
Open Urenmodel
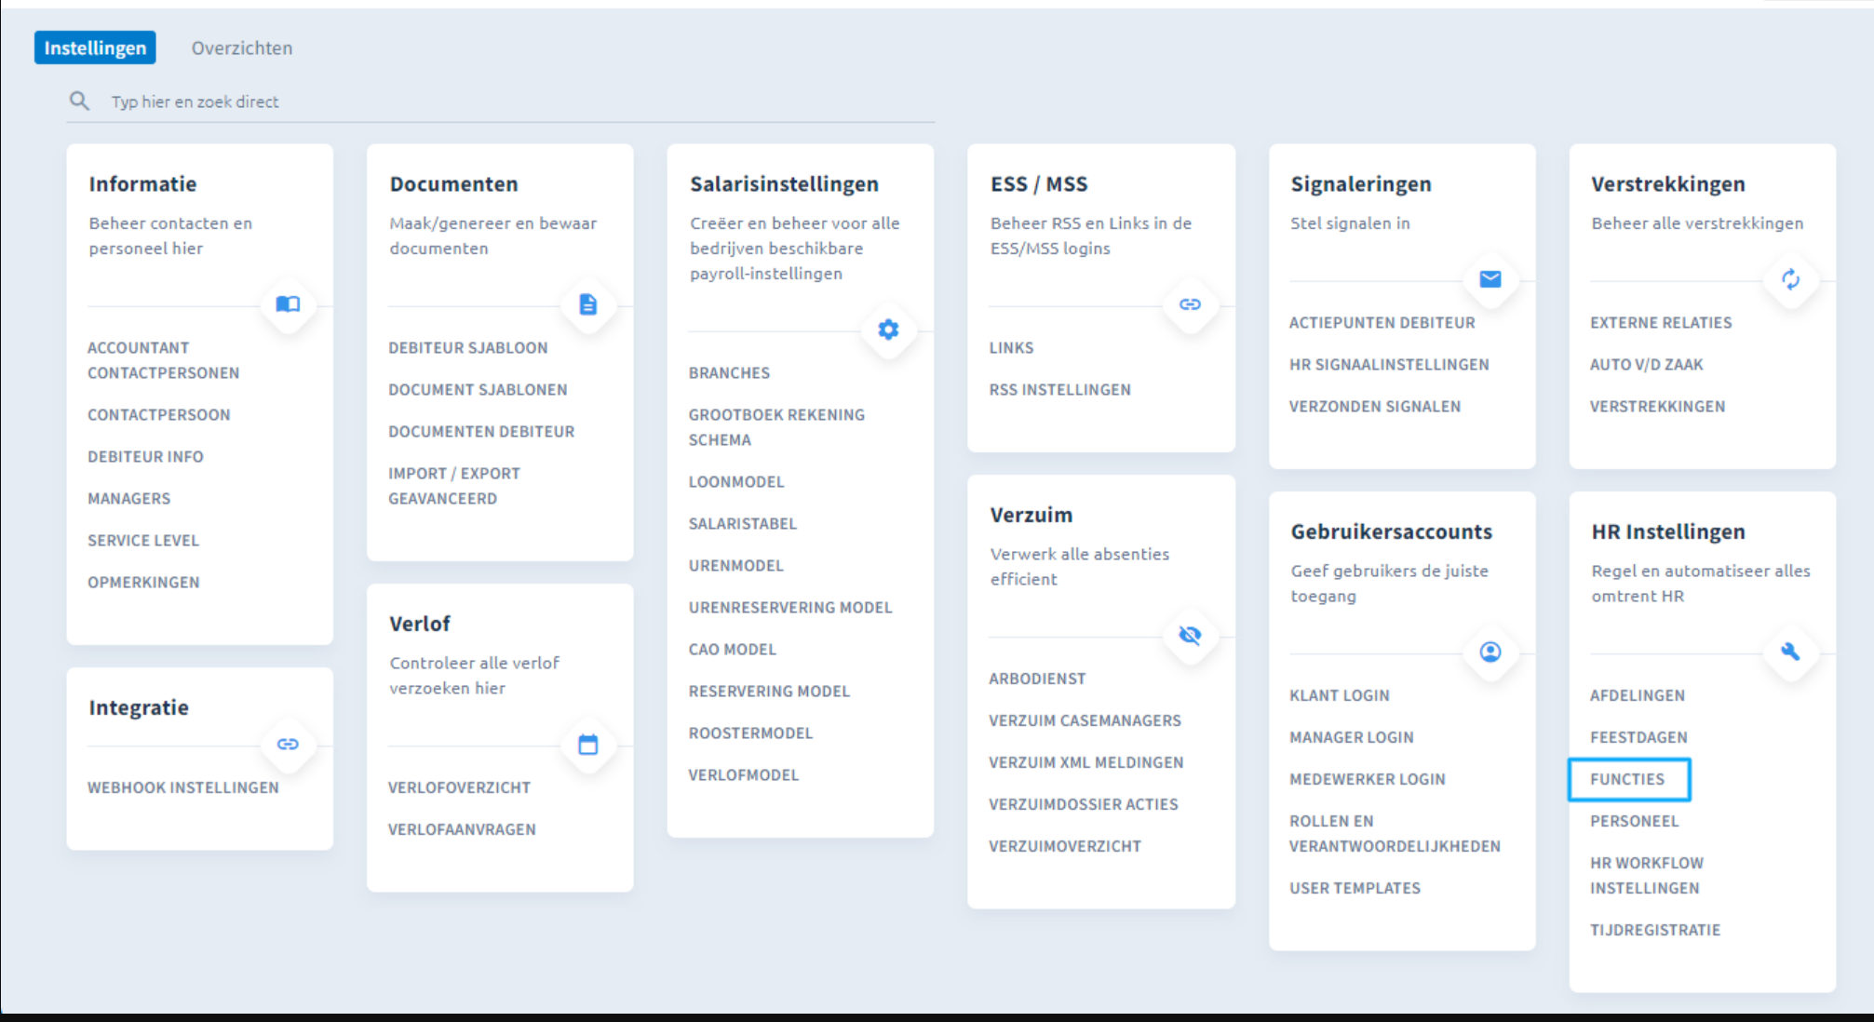pos(736,565)
